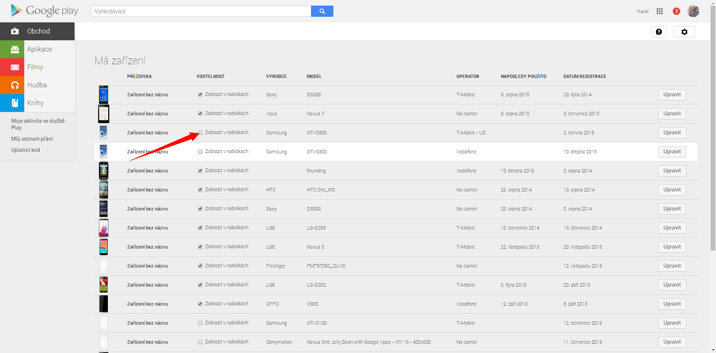716x353 pixels.
Task: Open the Karel profile avatar
Action: point(693,11)
